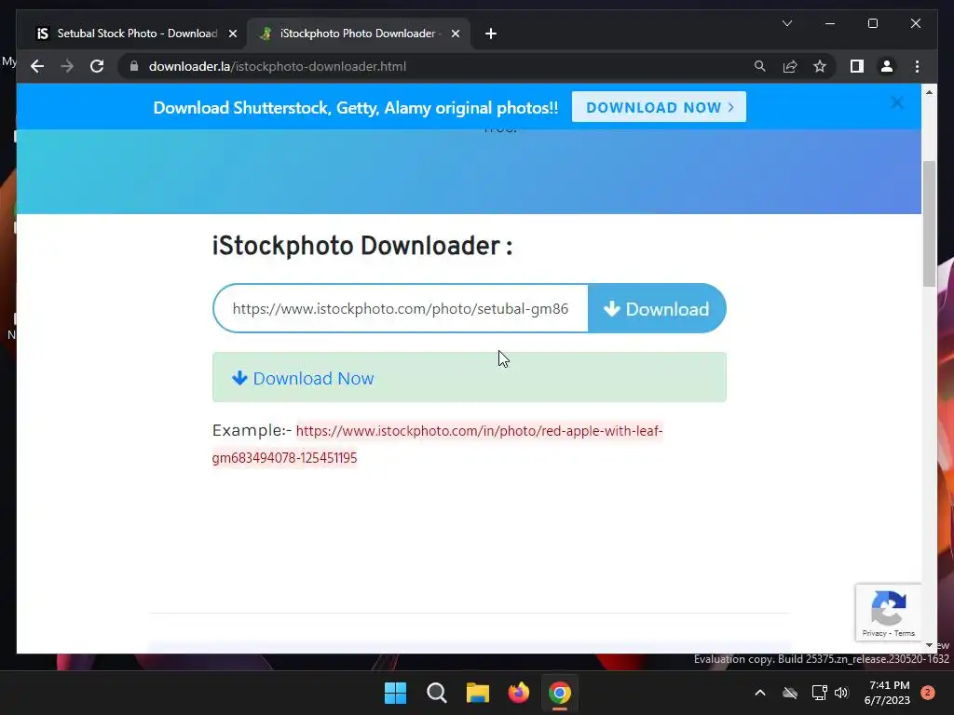Click the scrollbar down arrow

pos(929,645)
